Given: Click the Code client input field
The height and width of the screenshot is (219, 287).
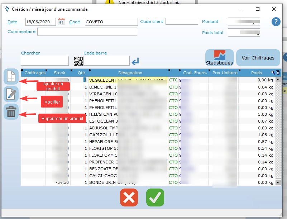Looking at the screenshot, I should pyautogui.click(x=182, y=22).
